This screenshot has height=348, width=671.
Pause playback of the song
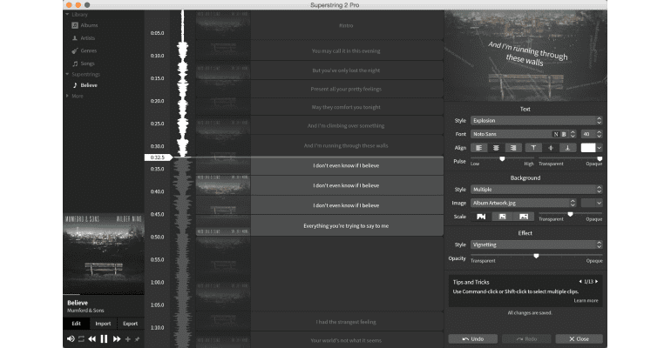(x=104, y=338)
